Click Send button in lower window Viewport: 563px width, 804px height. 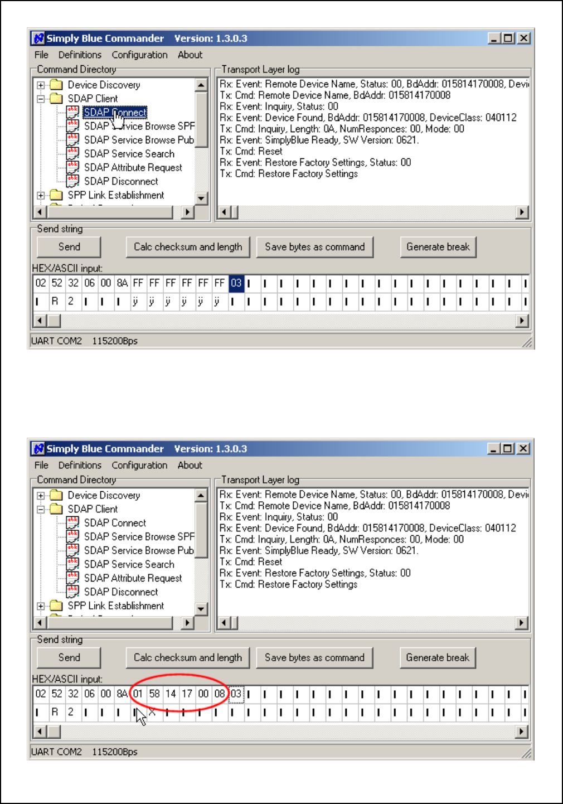[x=69, y=657]
